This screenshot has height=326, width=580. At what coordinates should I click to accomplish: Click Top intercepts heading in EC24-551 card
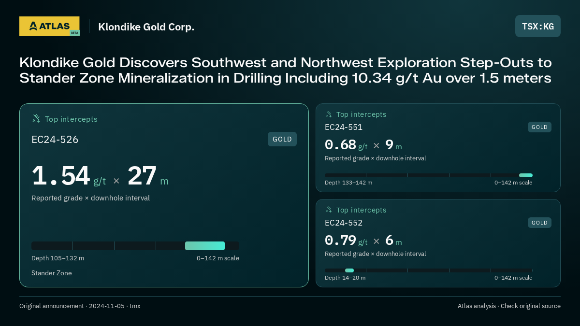361,114
